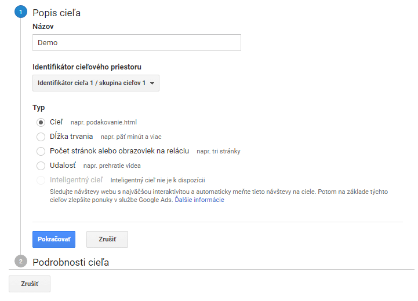Click the blue Pokračovať button

coord(54,239)
